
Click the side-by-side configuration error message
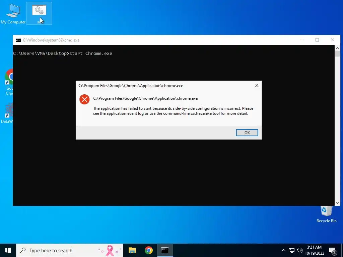point(173,111)
